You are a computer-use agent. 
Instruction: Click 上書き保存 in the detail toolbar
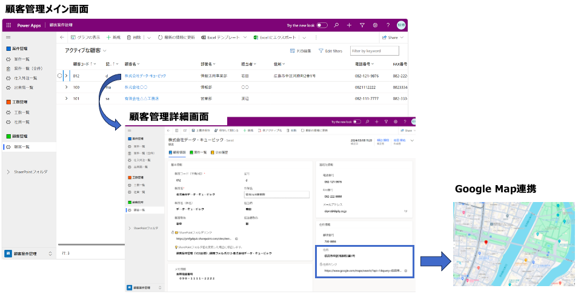point(201,131)
